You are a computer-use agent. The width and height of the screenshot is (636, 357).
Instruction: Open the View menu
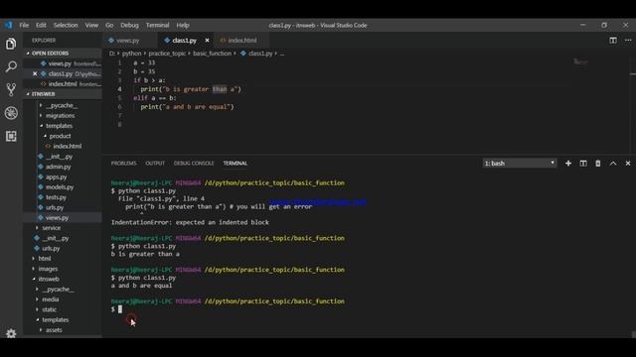(x=91, y=25)
